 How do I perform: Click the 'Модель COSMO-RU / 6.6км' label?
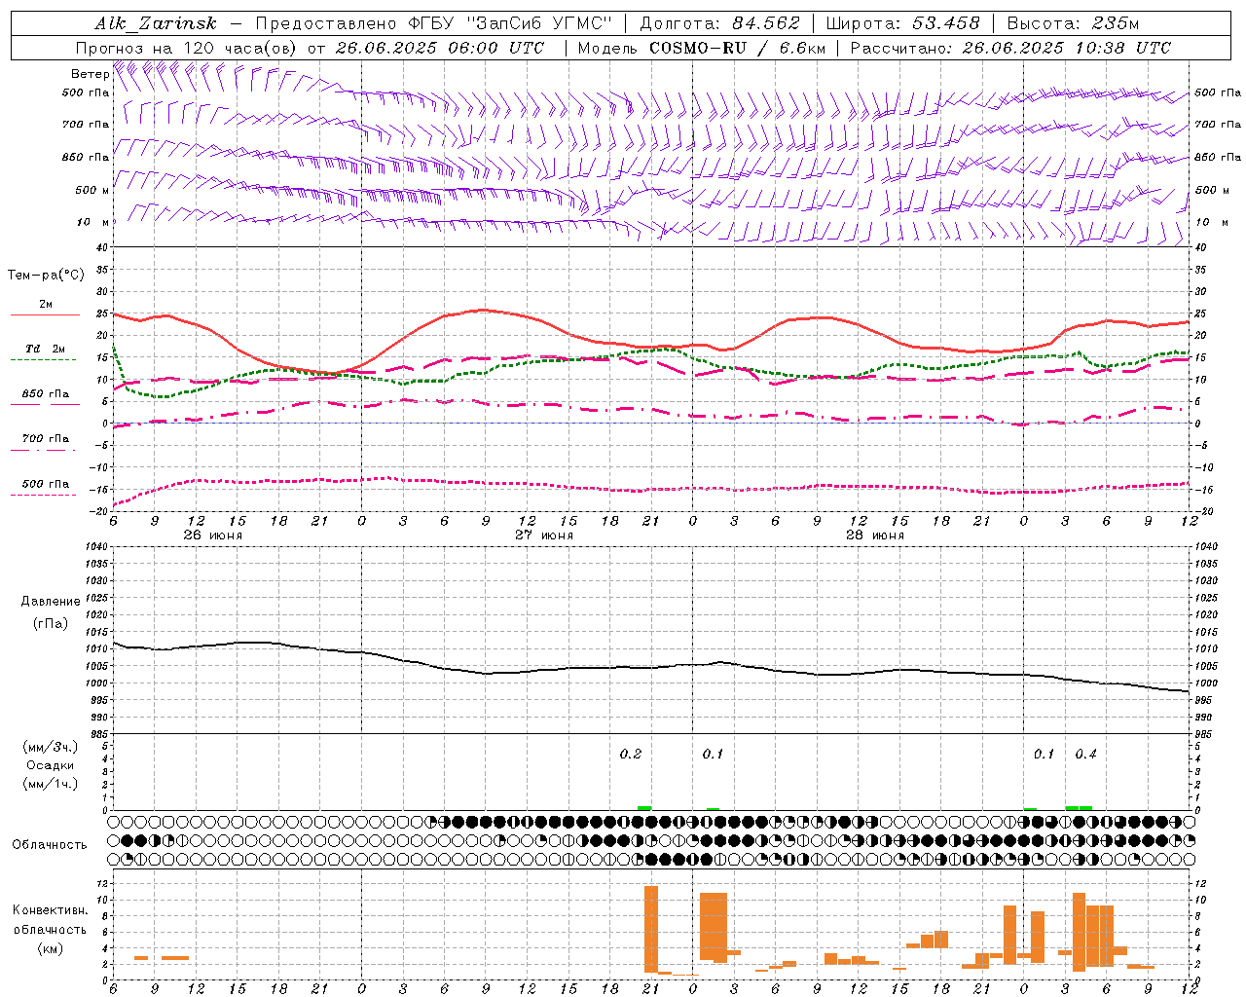[702, 48]
